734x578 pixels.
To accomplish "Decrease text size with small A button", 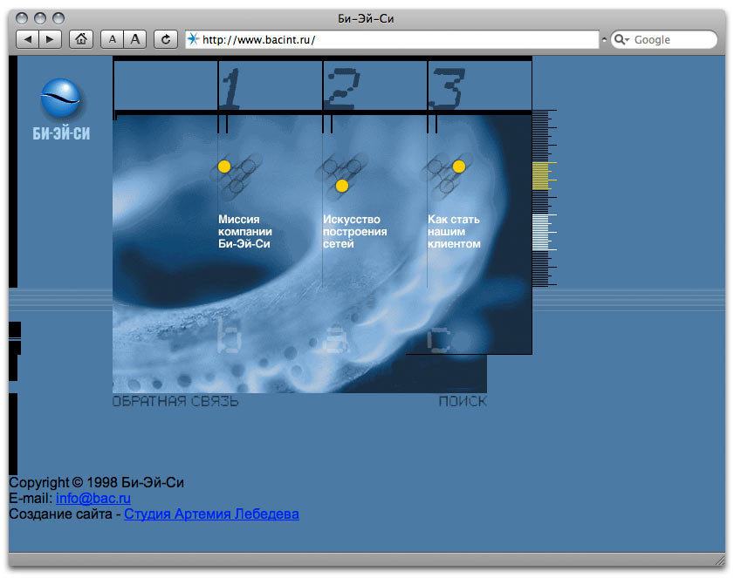I will [x=113, y=39].
